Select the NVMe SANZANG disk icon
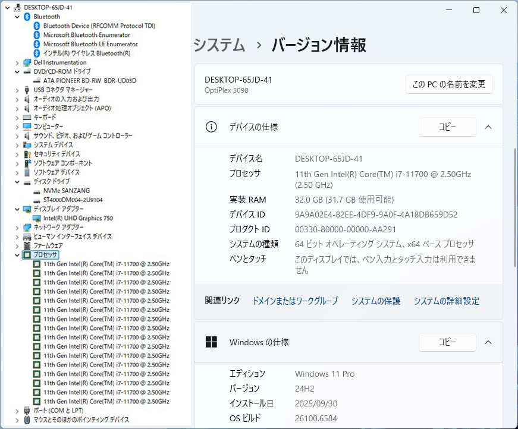 (36, 191)
